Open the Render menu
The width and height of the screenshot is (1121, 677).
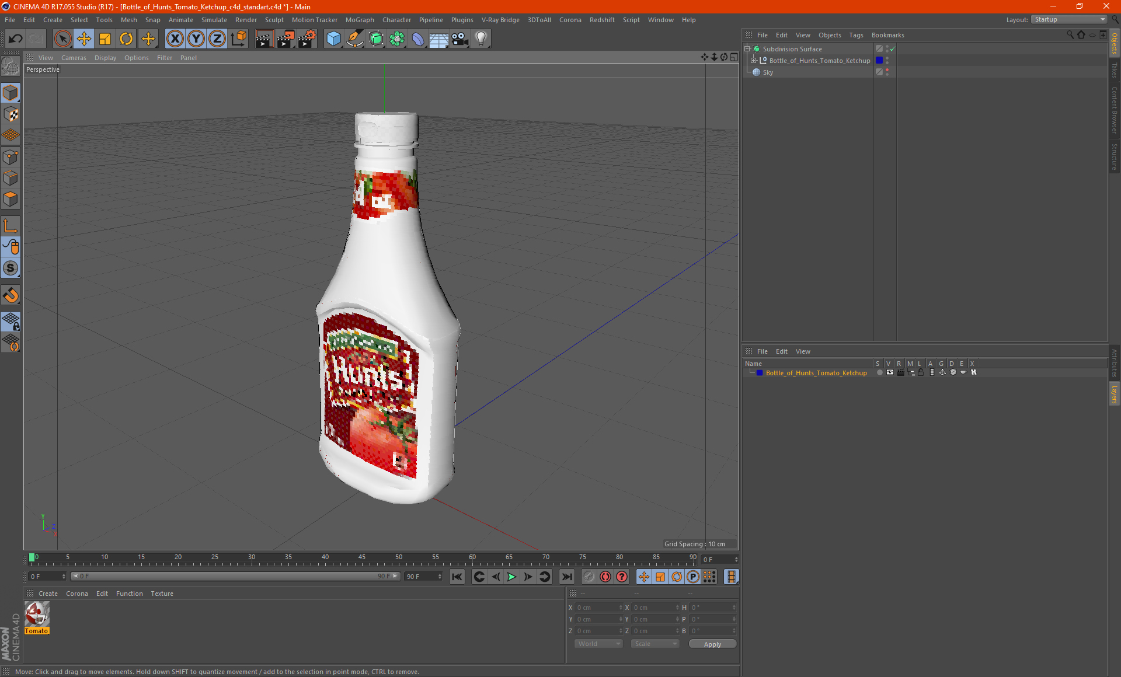coord(246,20)
